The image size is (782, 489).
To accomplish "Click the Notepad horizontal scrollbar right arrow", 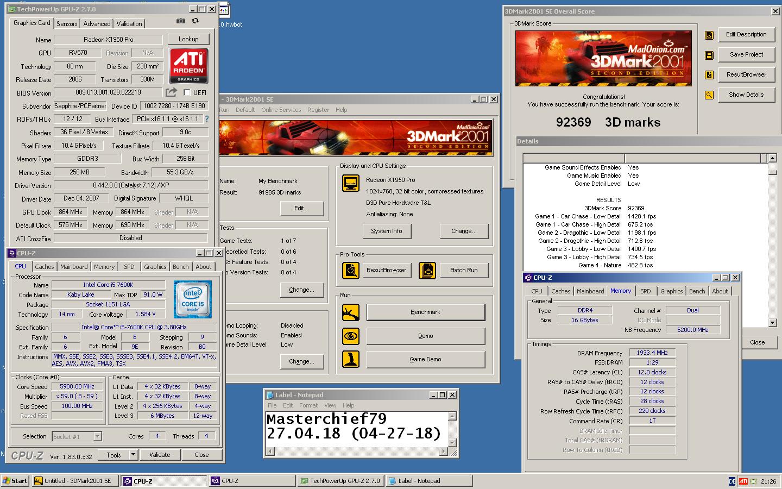I will point(444,452).
